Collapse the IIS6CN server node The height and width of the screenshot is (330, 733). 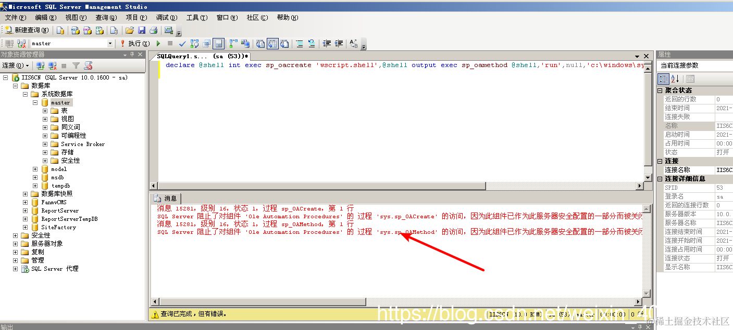point(6,77)
